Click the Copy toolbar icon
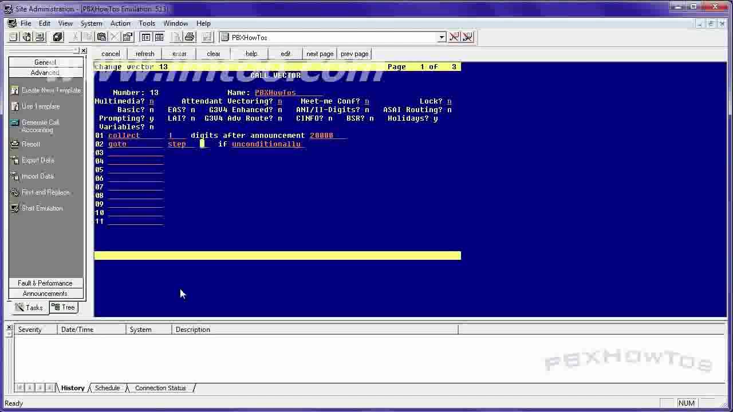 (88, 37)
